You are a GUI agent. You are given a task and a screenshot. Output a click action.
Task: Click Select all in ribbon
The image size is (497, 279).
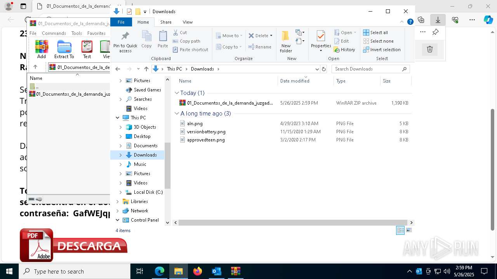tap(375, 33)
